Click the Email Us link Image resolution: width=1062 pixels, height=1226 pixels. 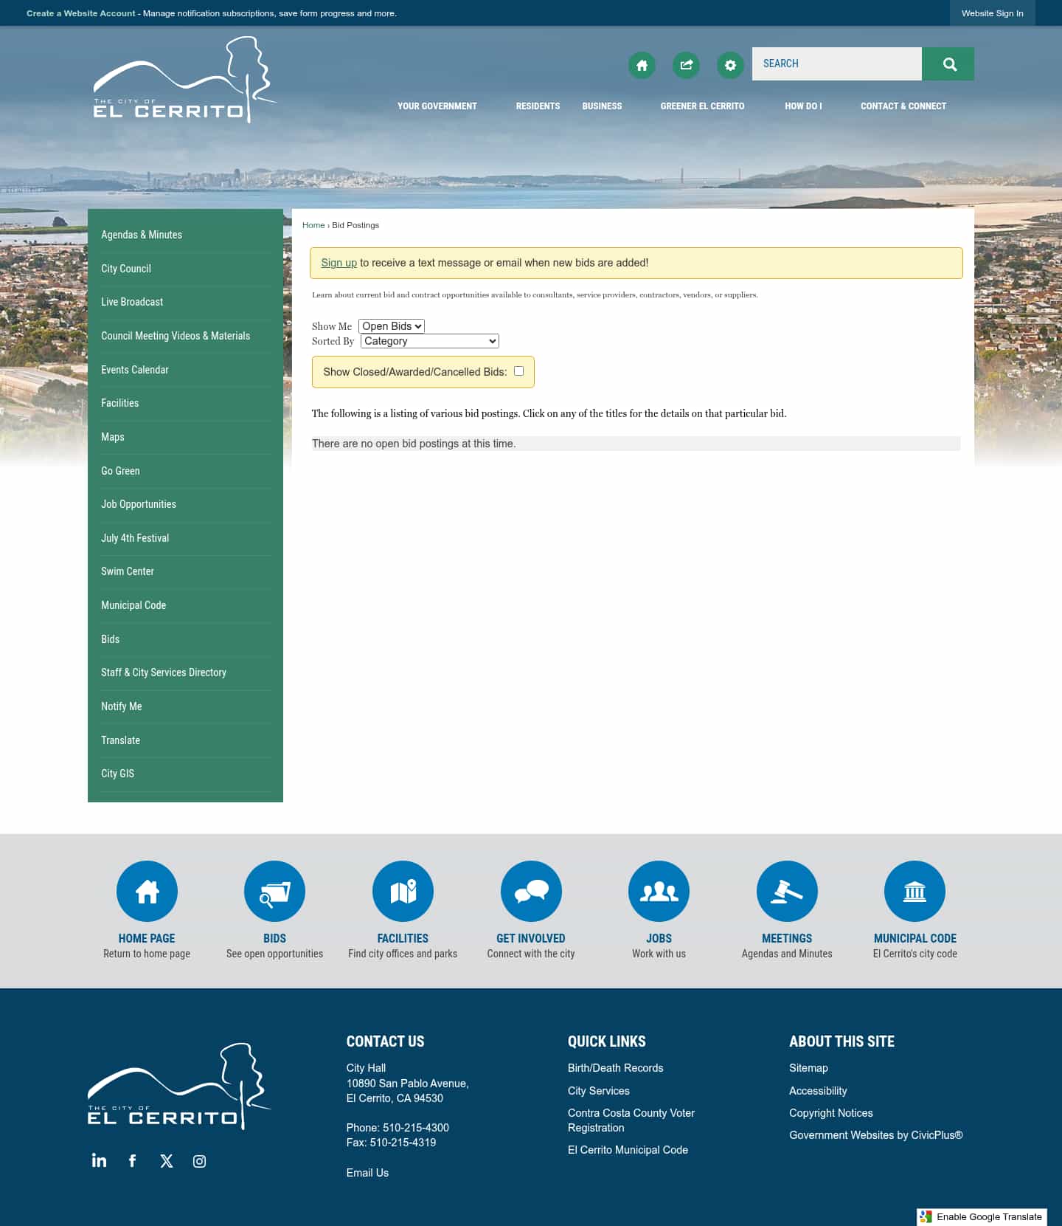point(367,1173)
